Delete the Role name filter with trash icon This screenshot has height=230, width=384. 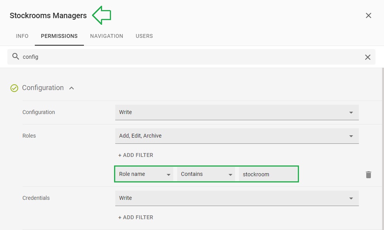point(368,175)
